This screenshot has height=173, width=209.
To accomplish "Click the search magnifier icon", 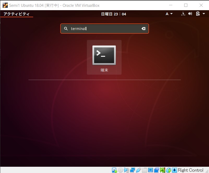I will click(x=66, y=28).
